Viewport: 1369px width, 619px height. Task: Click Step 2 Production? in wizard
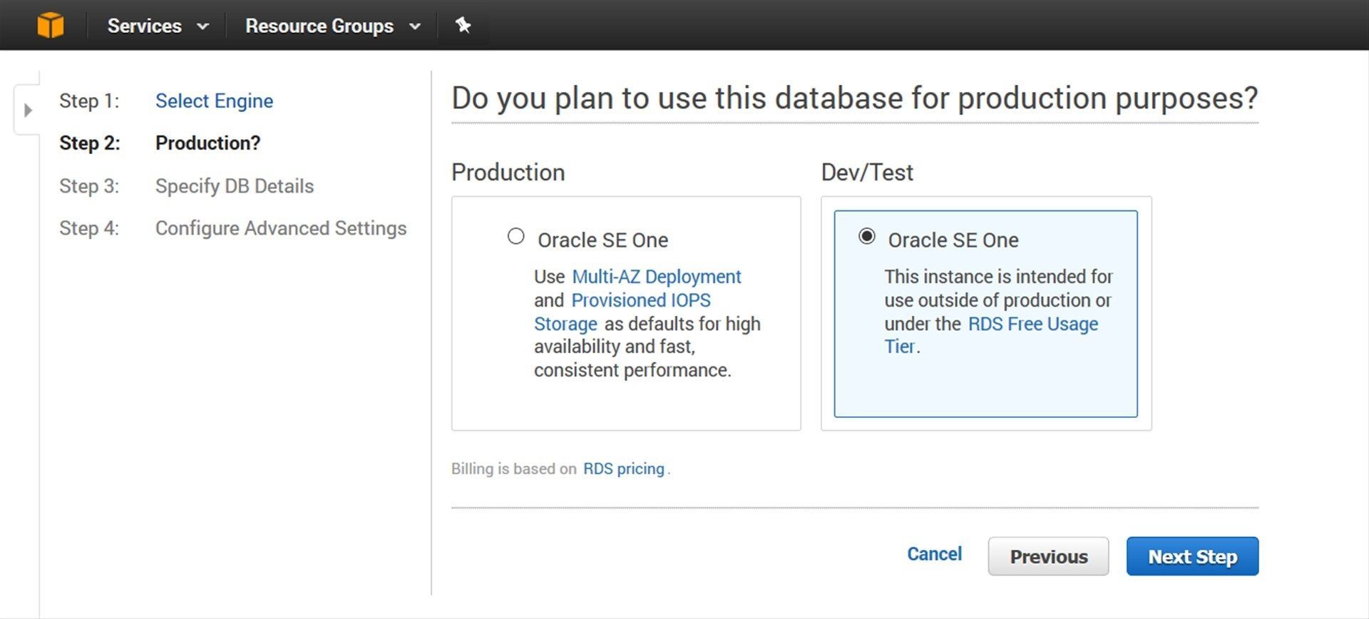pos(208,143)
